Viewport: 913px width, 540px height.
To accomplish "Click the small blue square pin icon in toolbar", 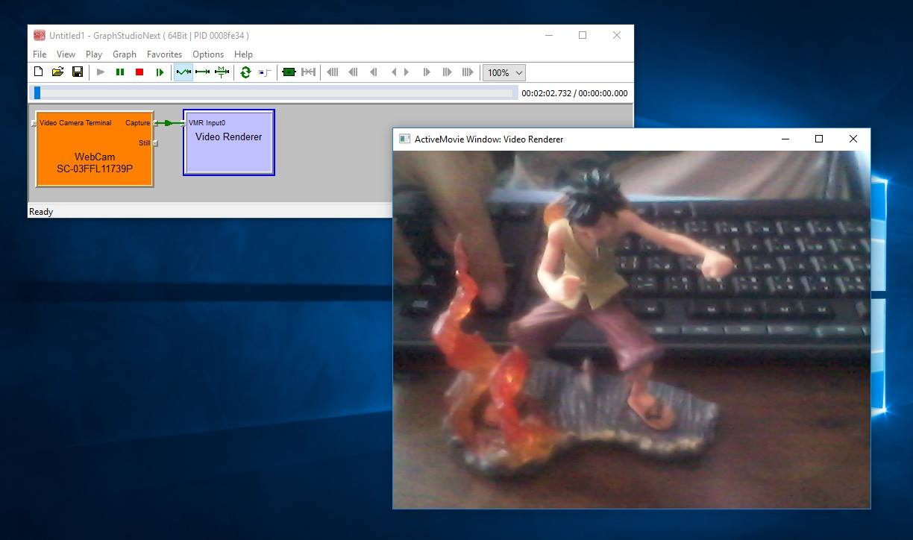I will [265, 72].
